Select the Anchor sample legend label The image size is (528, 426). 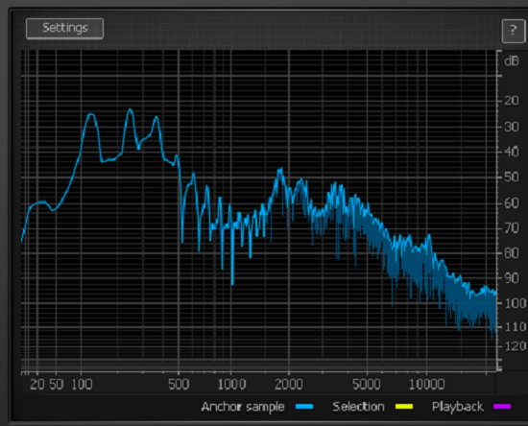click(x=243, y=407)
